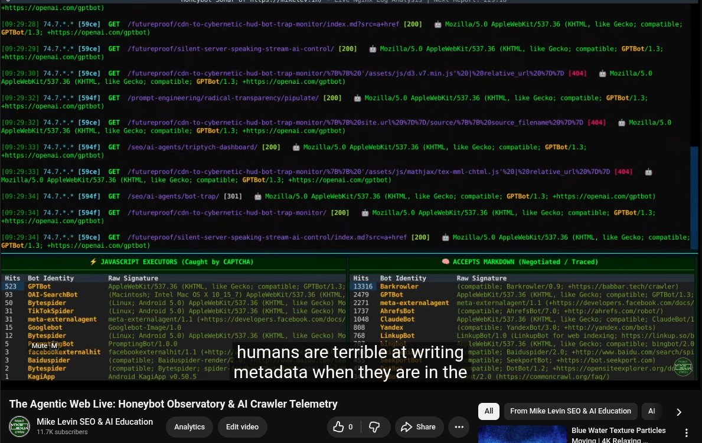Click the terminal scrollbar in the video
This screenshot has height=443, width=702.
click(694, 198)
